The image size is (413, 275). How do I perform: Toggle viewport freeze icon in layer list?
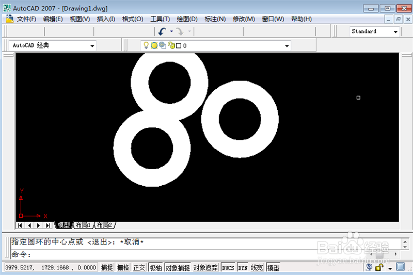pyautogui.click(x=163, y=45)
